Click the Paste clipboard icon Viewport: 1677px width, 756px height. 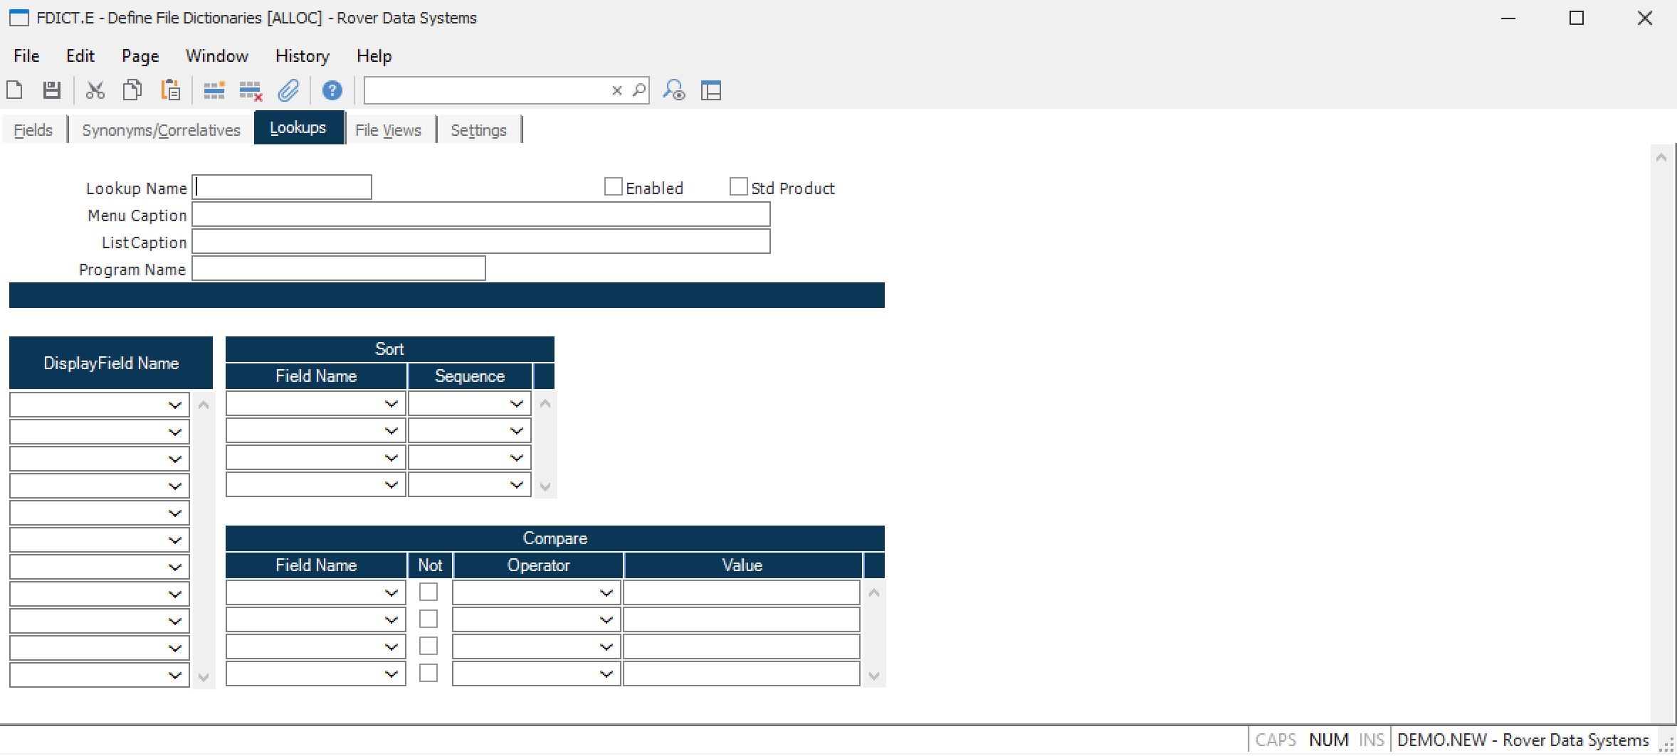171,90
